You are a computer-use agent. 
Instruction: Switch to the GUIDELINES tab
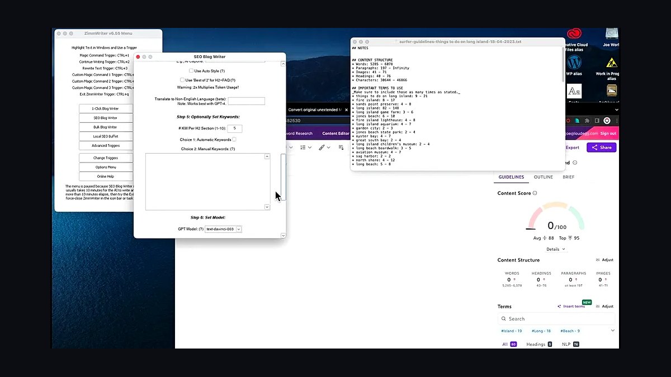click(x=511, y=177)
